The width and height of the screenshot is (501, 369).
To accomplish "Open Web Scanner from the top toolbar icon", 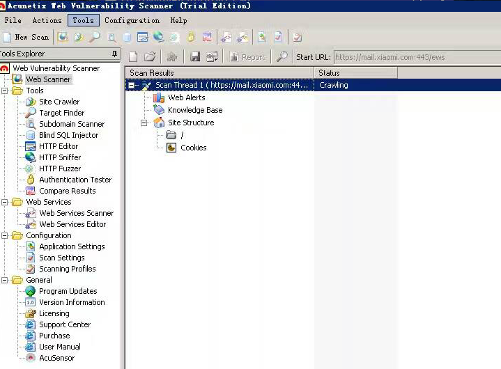I will click(x=63, y=38).
